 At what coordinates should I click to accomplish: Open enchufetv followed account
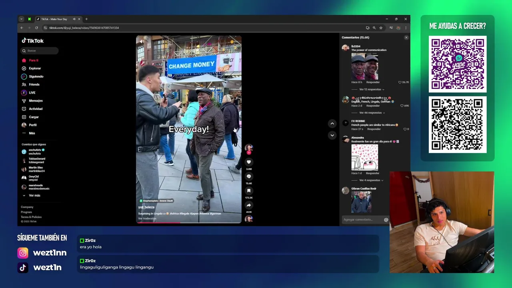pos(34,152)
